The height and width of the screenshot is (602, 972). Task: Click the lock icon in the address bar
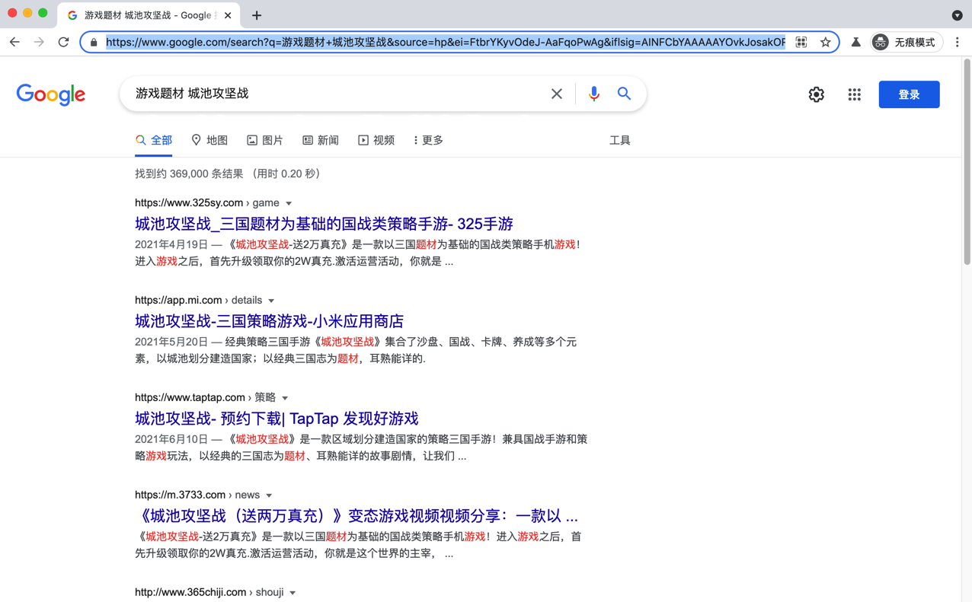coord(94,43)
